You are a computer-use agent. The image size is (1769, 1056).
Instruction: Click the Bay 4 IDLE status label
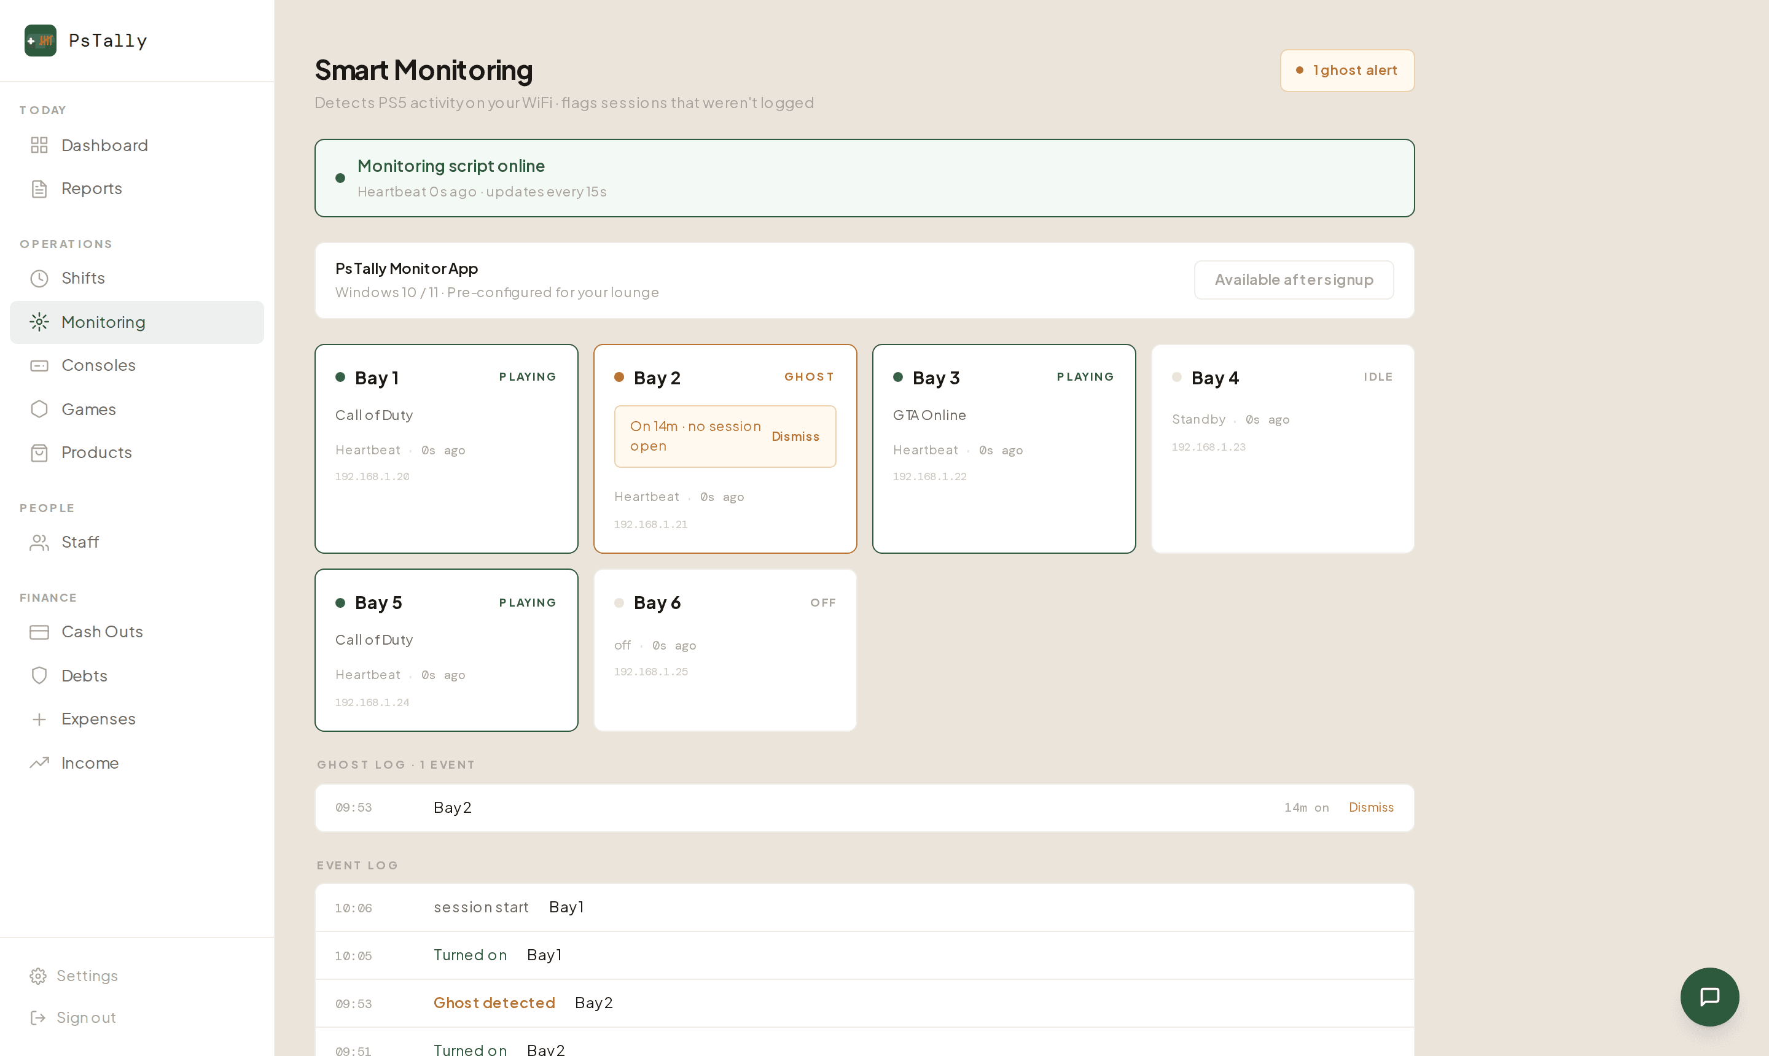(1378, 377)
